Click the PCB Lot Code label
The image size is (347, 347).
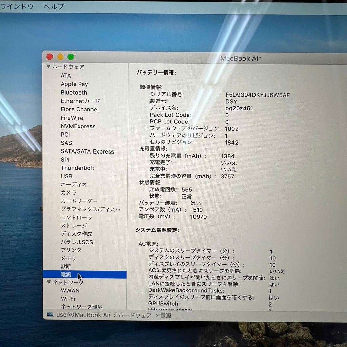169,122
